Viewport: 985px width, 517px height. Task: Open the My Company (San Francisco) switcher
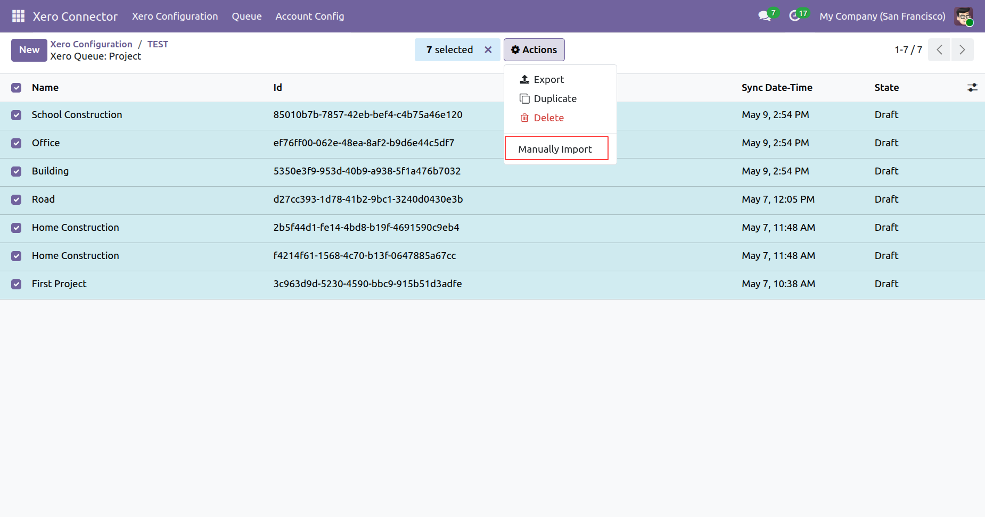[882, 16]
